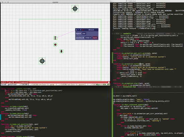Click the red r icon in door panel header

[x=83, y=30]
